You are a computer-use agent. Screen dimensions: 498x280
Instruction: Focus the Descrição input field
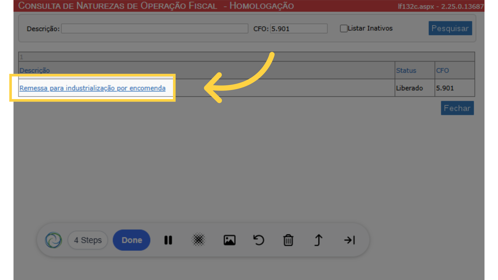coord(155,29)
